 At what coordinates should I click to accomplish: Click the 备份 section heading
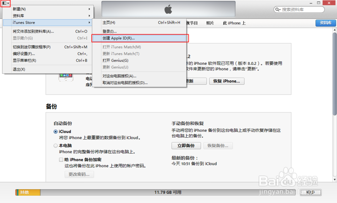tap(51, 107)
